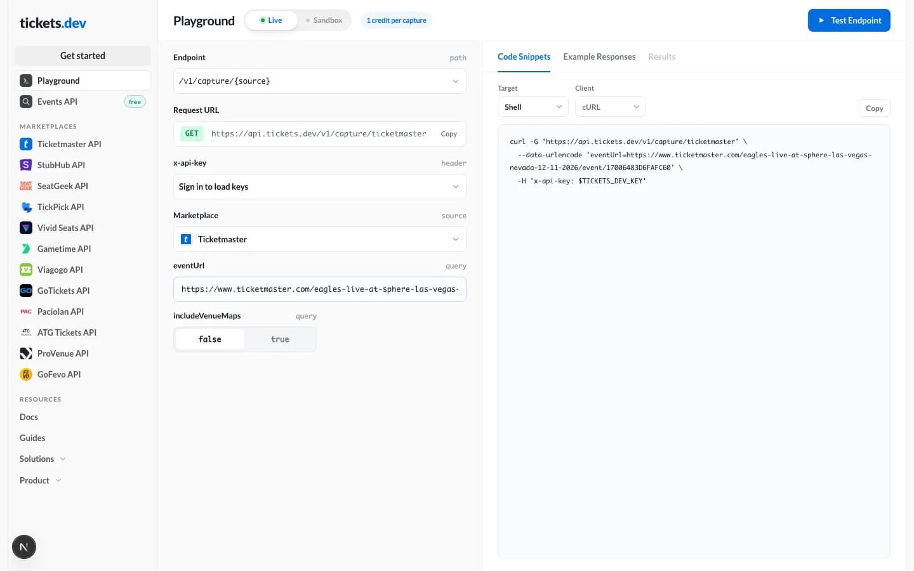Switch to Live mode

coord(271,20)
